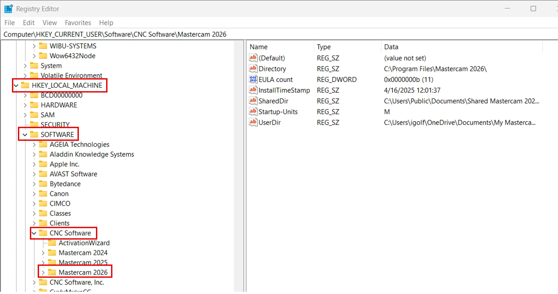This screenshot has width=558, height=294.
Task: Expand the Aladdin Knowledge Systems key
Action: click(x=34, y=155)
